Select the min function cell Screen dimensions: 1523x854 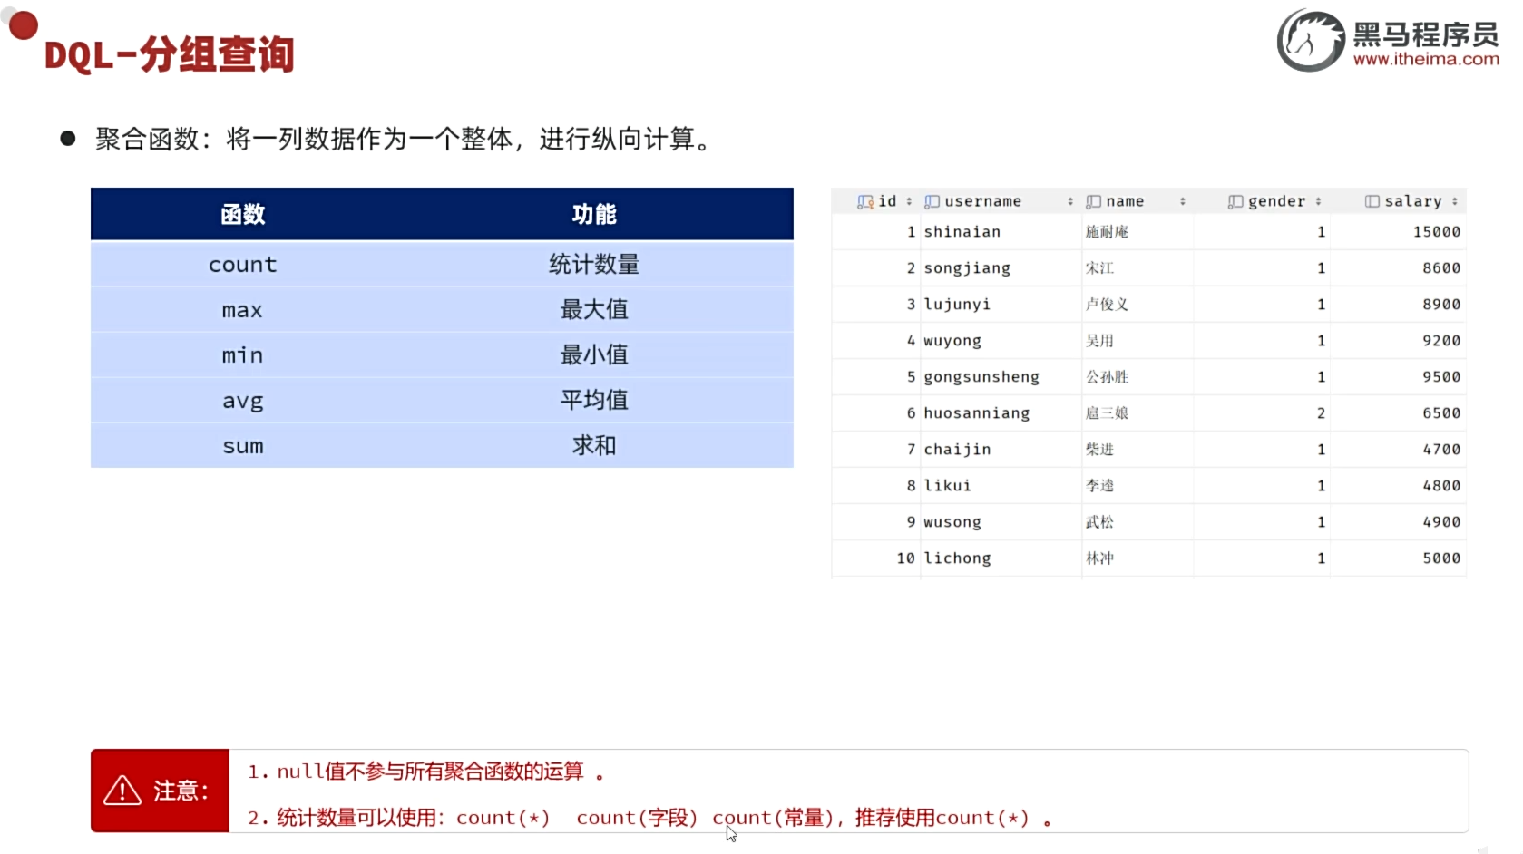[243, 355]
